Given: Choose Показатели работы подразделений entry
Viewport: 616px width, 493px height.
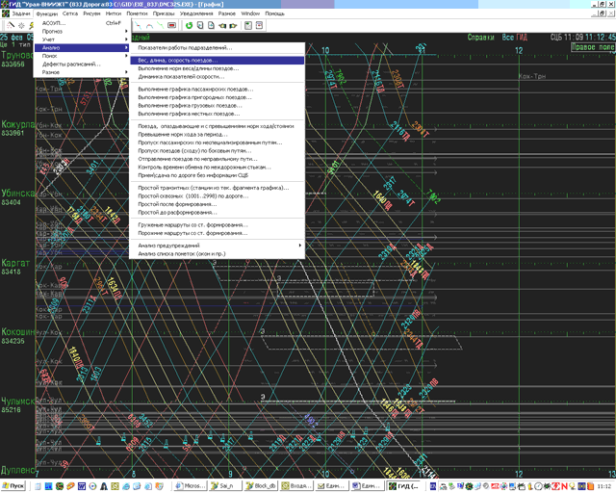Looking at the screenshot, I should click(185, 47).
